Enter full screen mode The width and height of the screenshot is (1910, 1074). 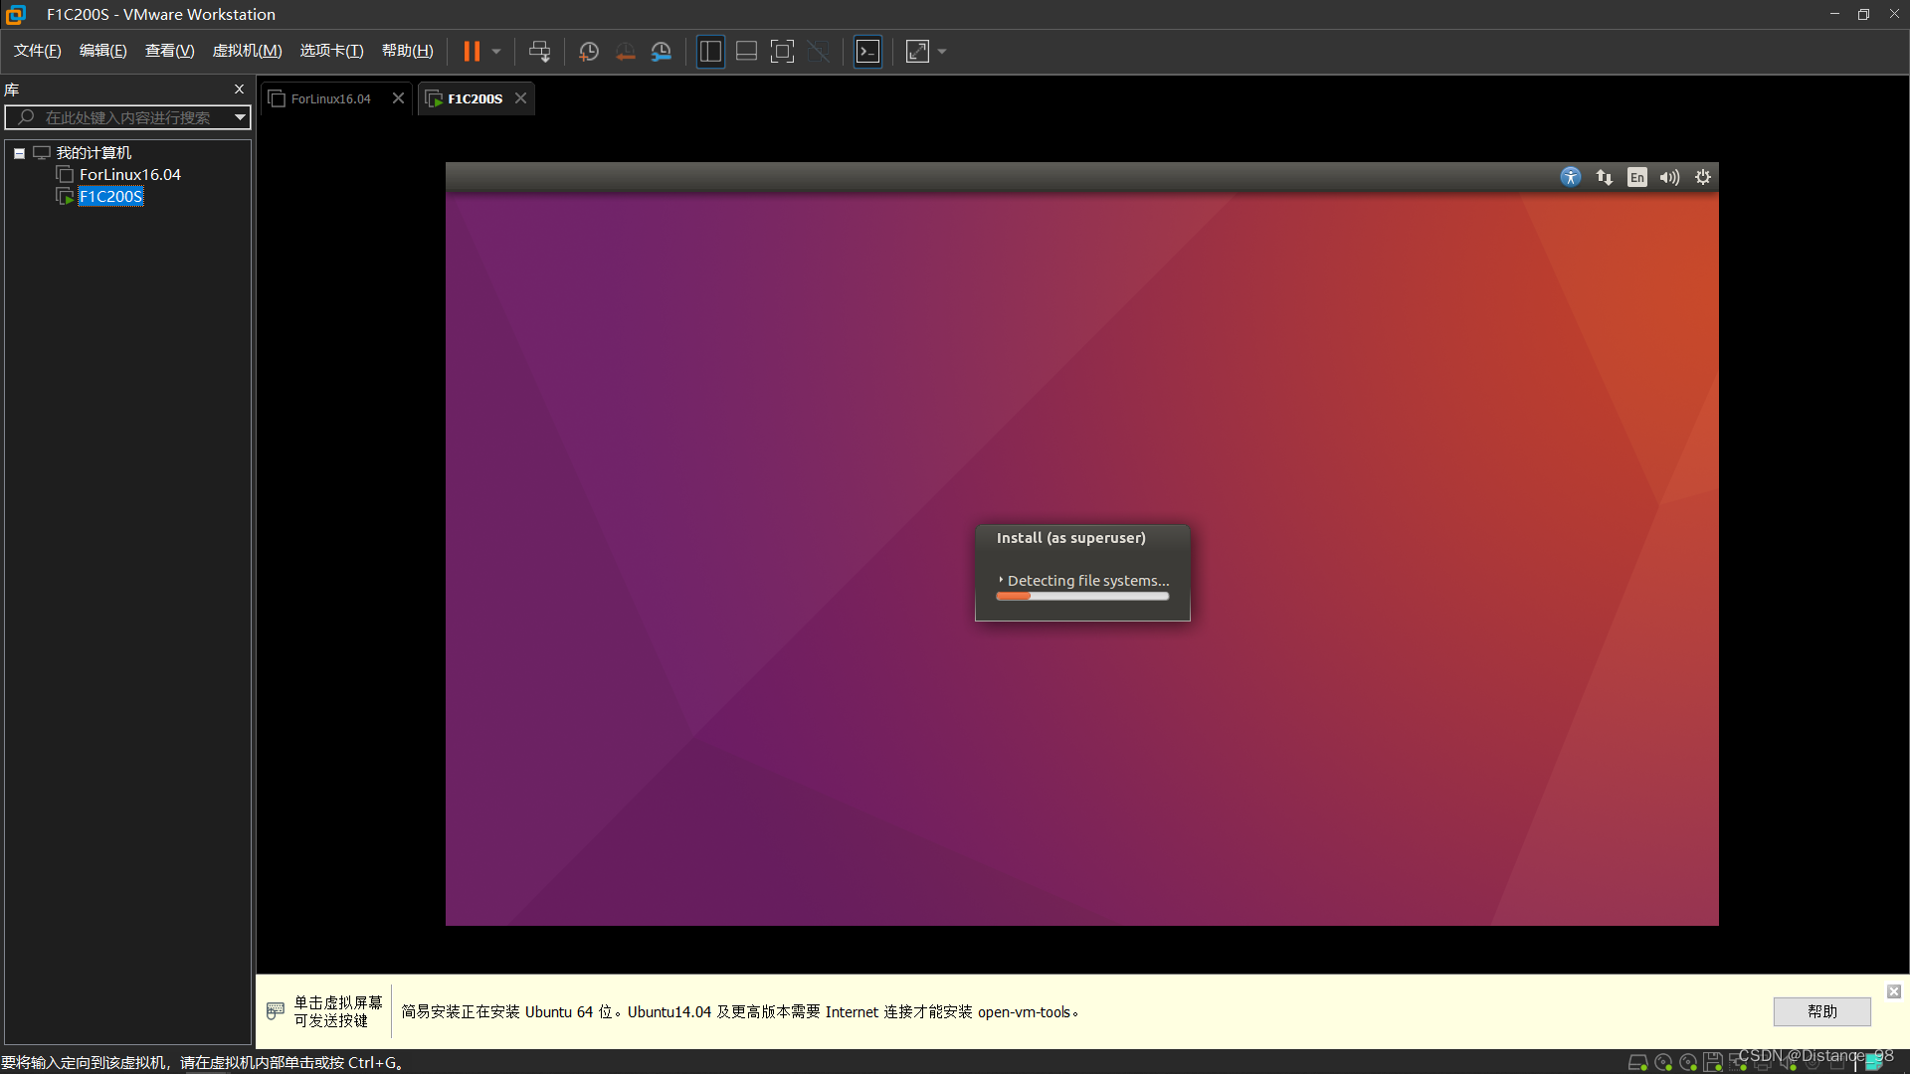(x=782, y=52)
